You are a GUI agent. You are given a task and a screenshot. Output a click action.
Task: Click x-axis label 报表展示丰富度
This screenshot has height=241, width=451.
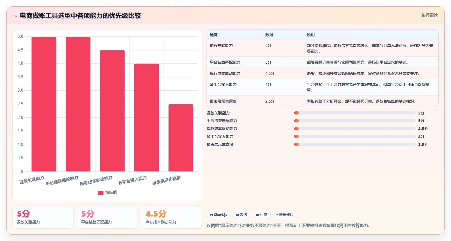click(167, 180)
